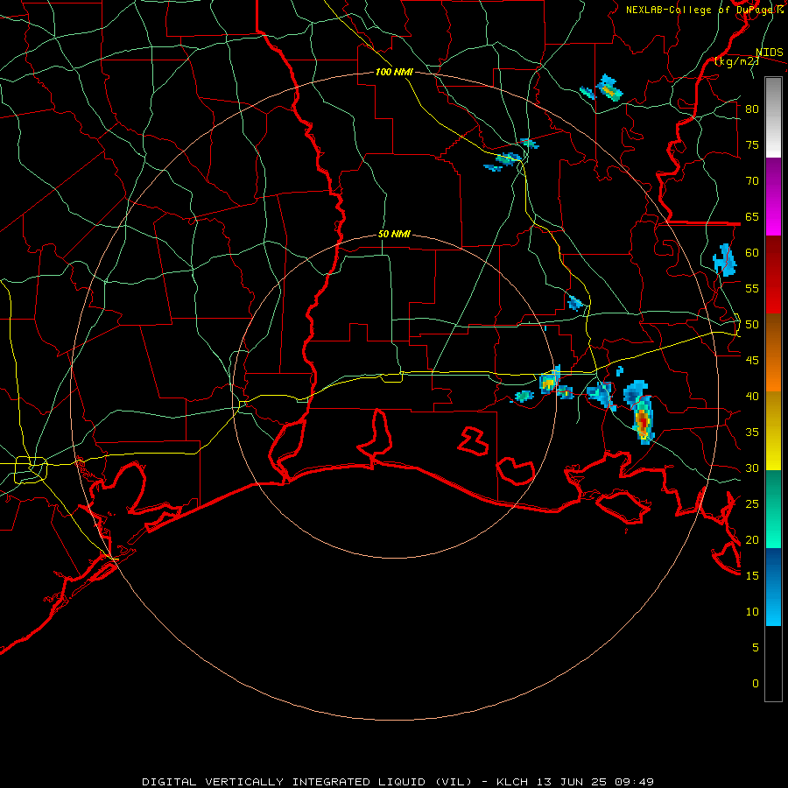Click the blue segment of the colorbar

(x=773, y=587)
